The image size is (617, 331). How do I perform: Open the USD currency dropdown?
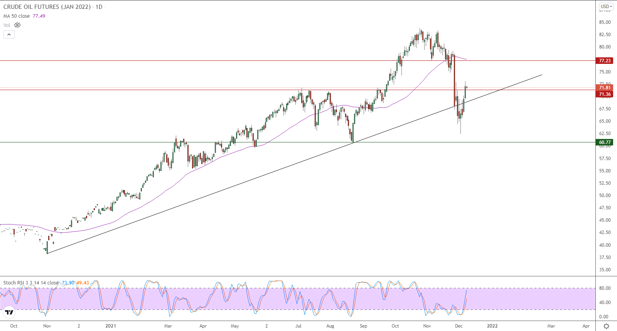pos(606,6)
